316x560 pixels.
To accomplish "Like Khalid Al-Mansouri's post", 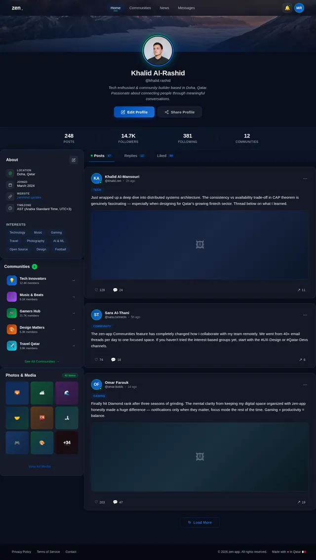I will 100,290.
